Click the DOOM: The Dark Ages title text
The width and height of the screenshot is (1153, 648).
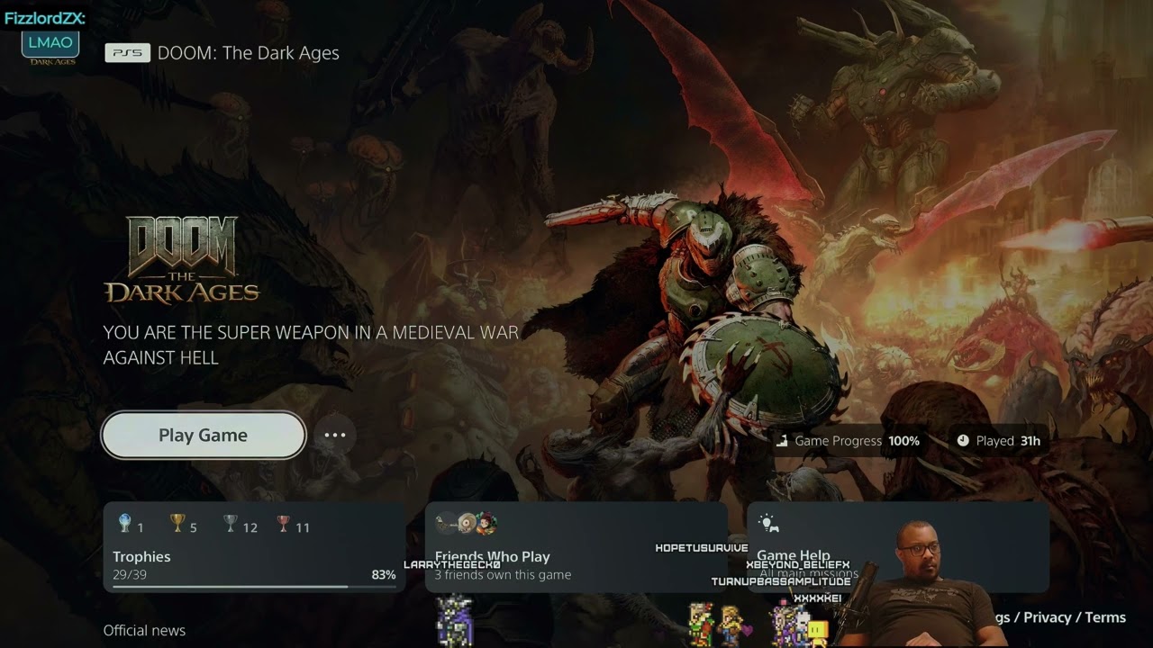point(249,53)
